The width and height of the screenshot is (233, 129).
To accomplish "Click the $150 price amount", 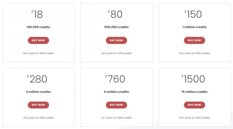I will 194,14.
